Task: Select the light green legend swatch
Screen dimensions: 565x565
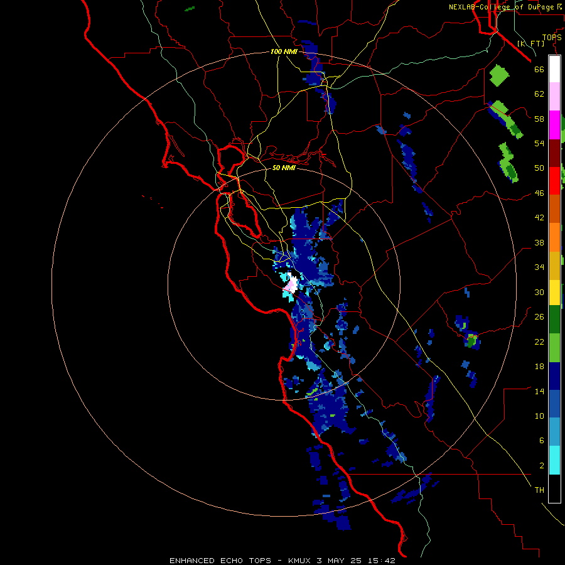Action: click(x=554, y=348)
